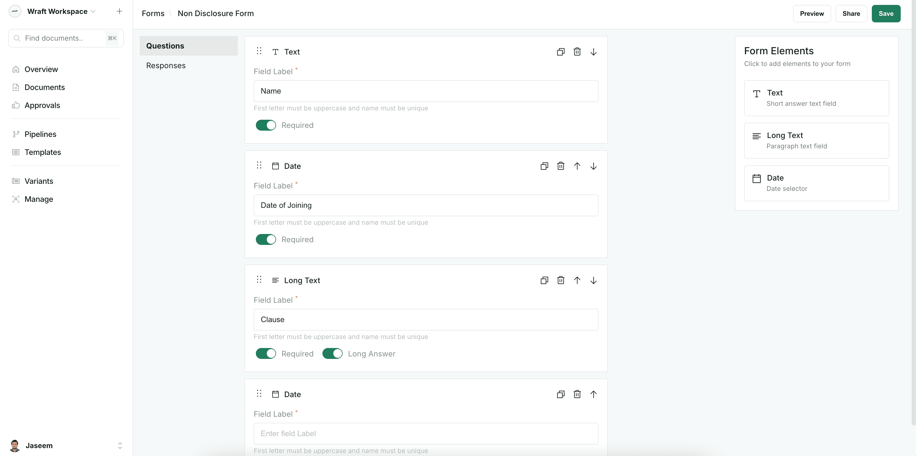Duplicate the Clause long text field

[x=544, y=280]
